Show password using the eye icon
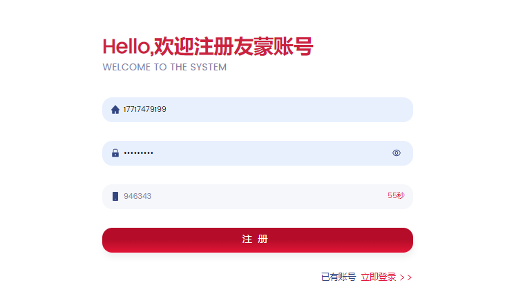 click(397, 153)
